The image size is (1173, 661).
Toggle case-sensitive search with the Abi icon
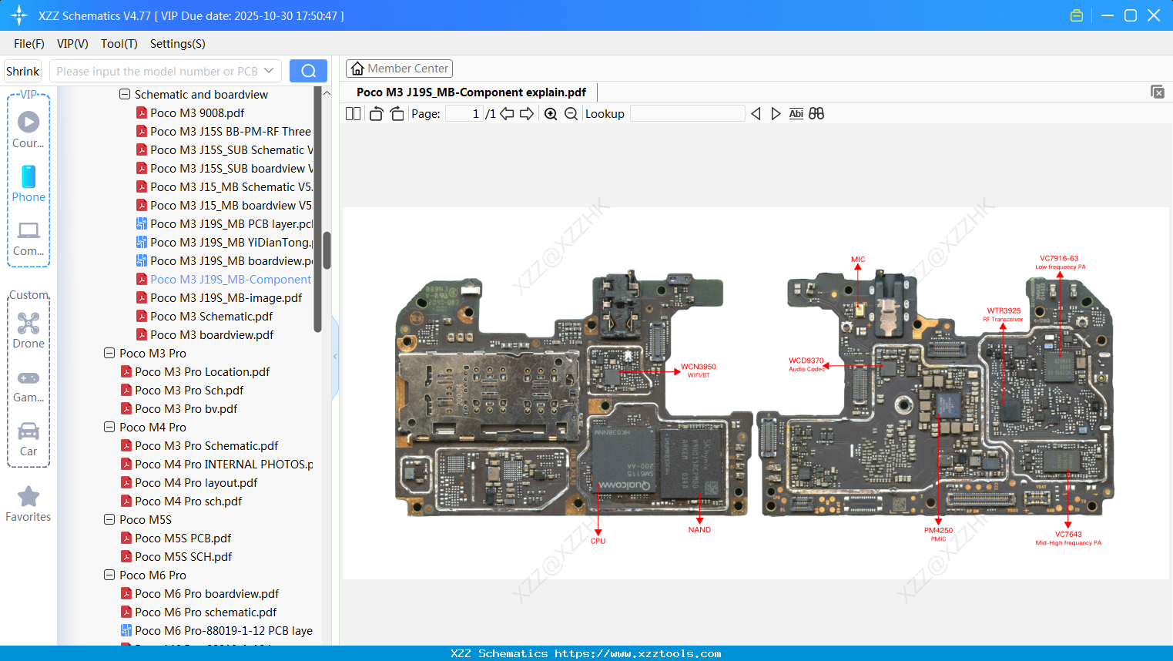coord(796,113)
